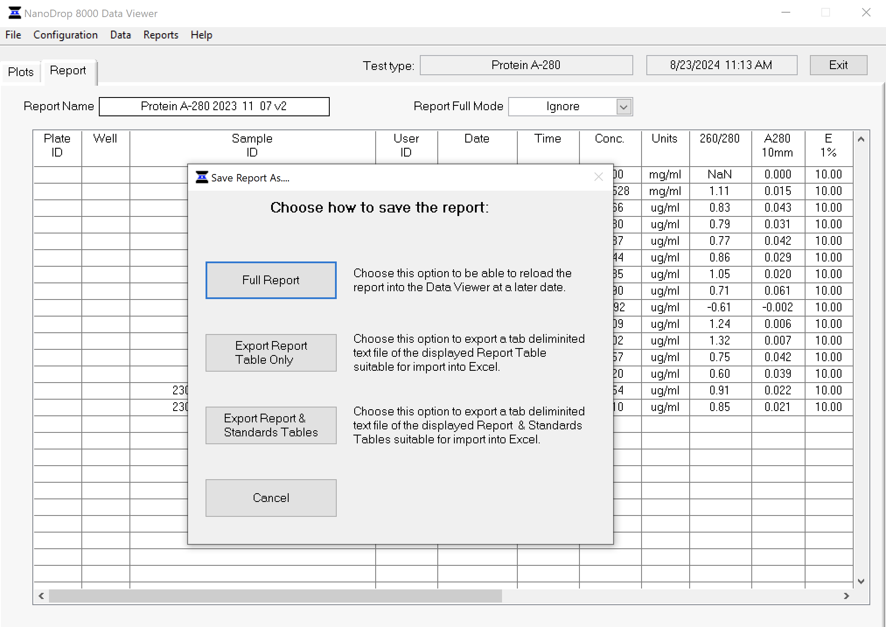This screenshot has height=627, width=886.
Task: Cancel the save report dialog
Action: (x=271, y=498)
